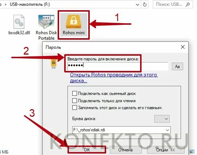Viewport: 197px width, 155px height.
Task: Open 'Открыть Rohos проводник для этого диска' link
Action: click(x=114, y=77)
